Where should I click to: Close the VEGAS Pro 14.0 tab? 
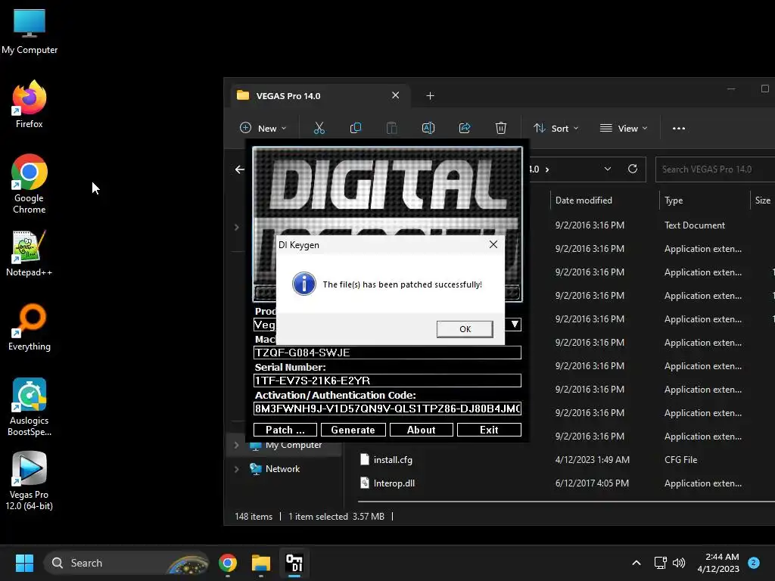[395, 95]
